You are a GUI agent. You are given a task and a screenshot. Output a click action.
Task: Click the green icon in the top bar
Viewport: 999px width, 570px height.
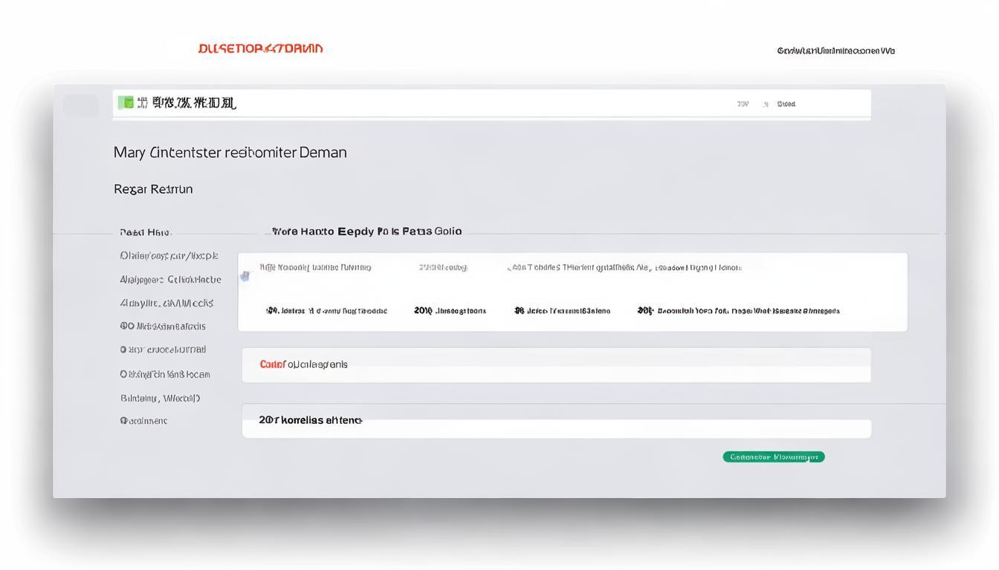(x=126, y=102)
